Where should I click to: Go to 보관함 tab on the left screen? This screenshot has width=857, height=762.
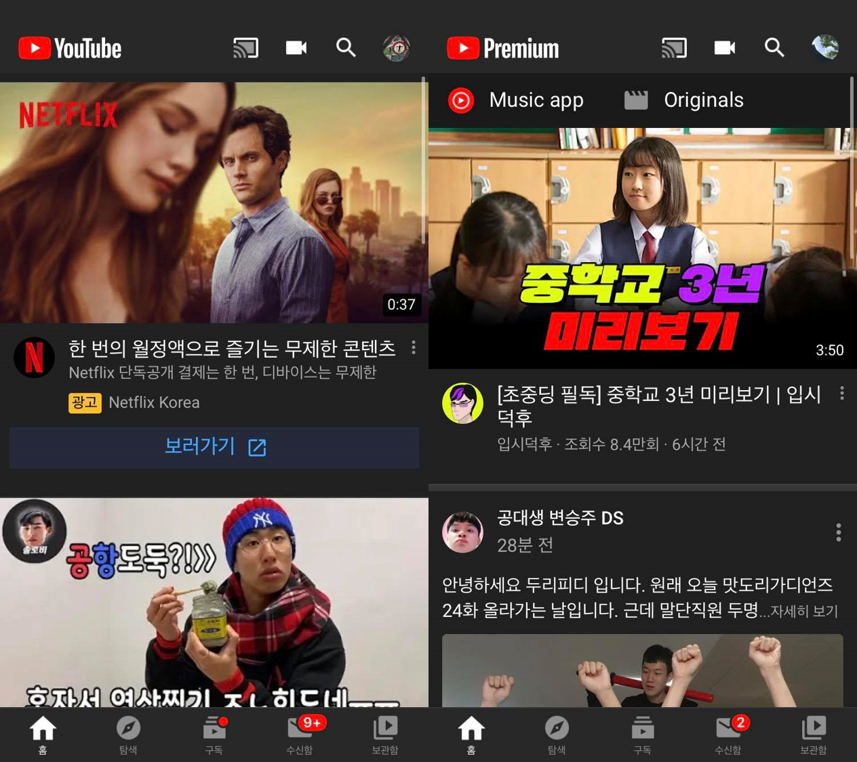(385, 735)
